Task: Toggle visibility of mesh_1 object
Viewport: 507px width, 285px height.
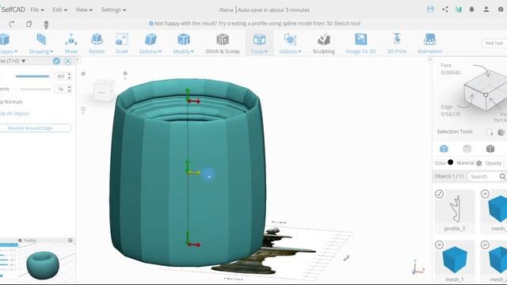Action: point(439,245)
